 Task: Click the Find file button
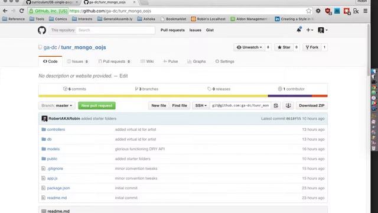[180, 105]
